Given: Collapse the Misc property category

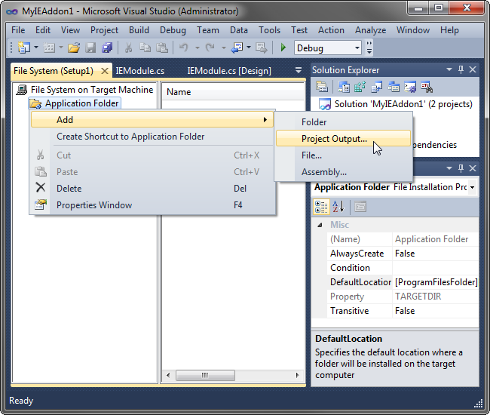Looking at the screenshot, I should pyautogui.click(x=320, y=225).
